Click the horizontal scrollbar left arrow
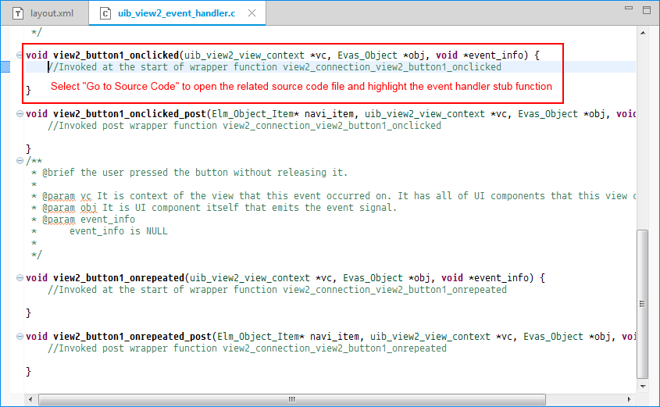Viewport: 660px width, 407px height. 31,399
